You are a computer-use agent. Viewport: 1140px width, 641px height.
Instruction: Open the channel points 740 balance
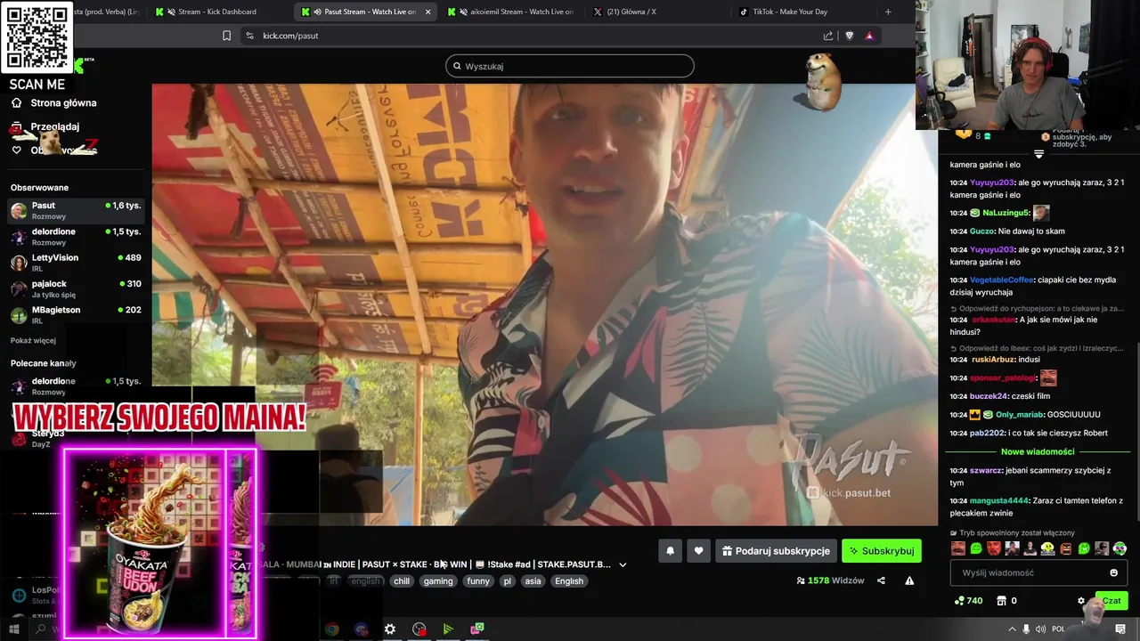(x=968, y=601)
